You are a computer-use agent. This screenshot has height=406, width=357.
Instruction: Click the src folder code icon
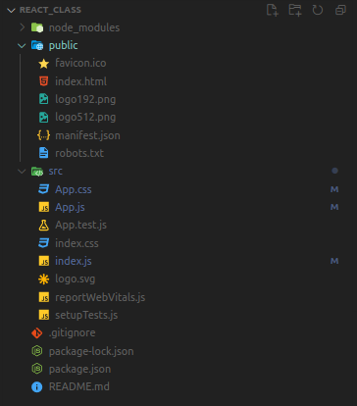click(x=37, y=171)
